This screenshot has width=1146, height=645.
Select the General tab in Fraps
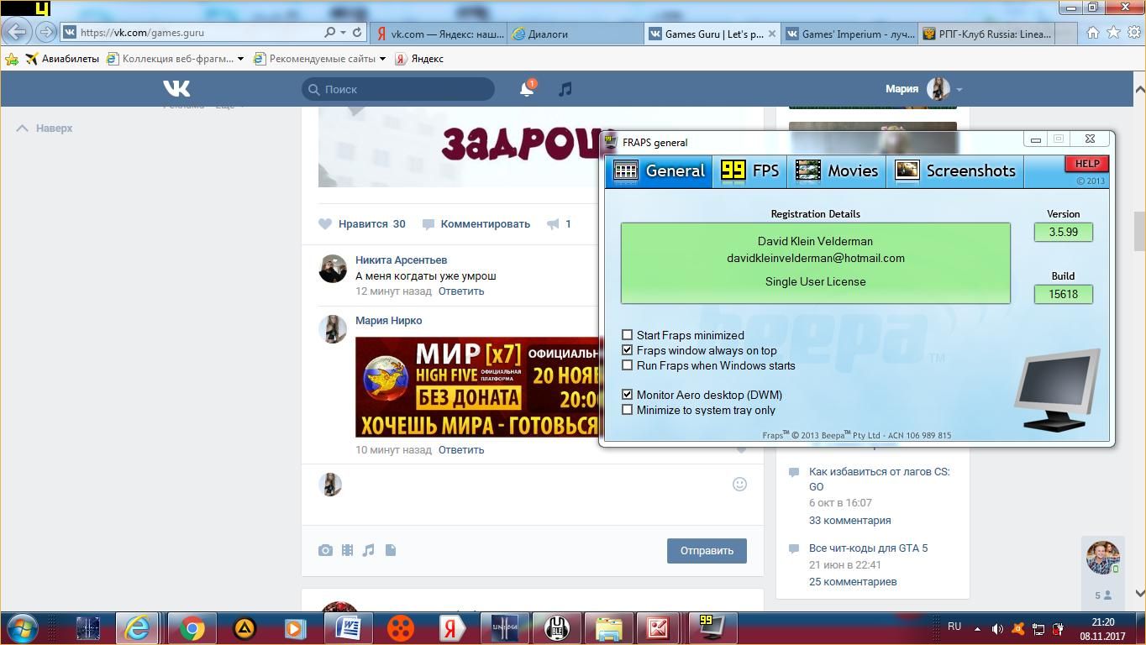[659, 171]
